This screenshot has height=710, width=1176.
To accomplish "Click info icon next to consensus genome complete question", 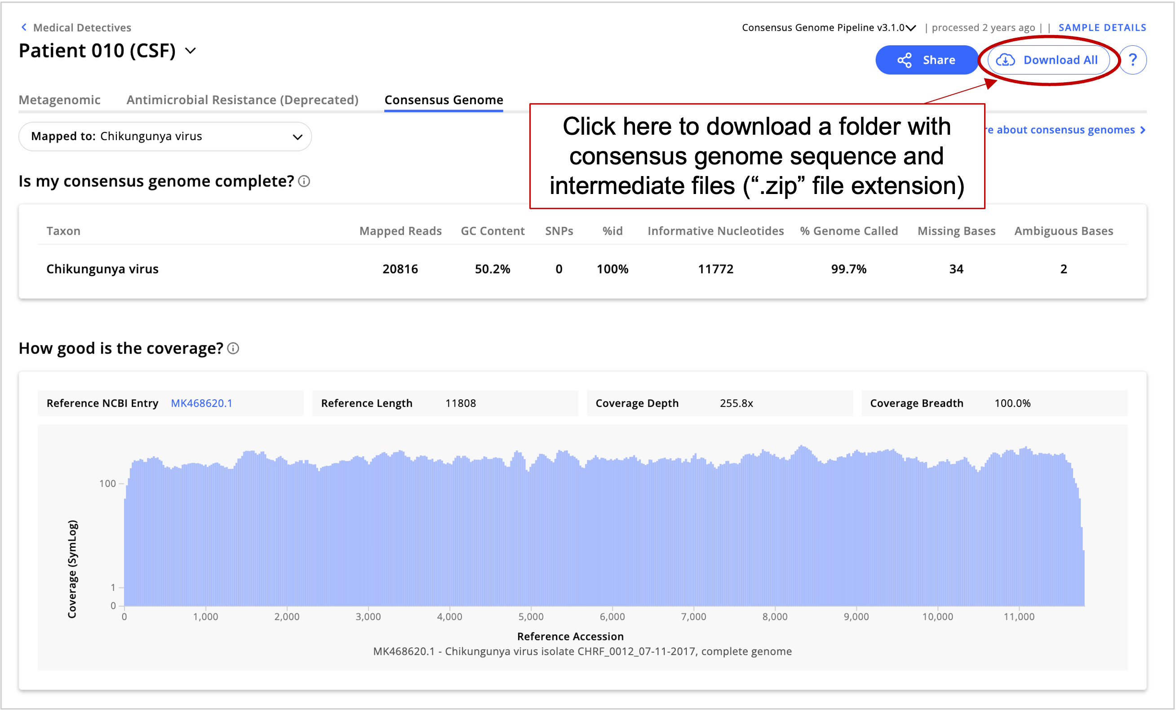I will pyautogui.click(x=305, y=182).
